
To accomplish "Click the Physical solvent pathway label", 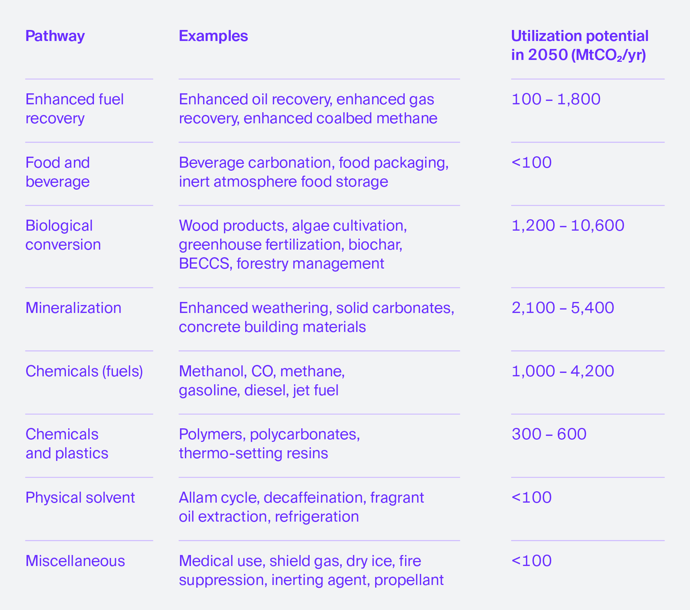I will [80, 498].
